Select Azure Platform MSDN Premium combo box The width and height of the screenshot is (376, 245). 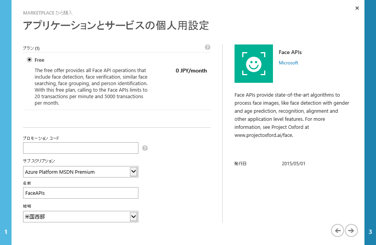tap(77, 171)
